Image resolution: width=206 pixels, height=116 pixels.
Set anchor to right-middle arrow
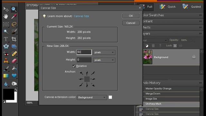tap(93, 79)
